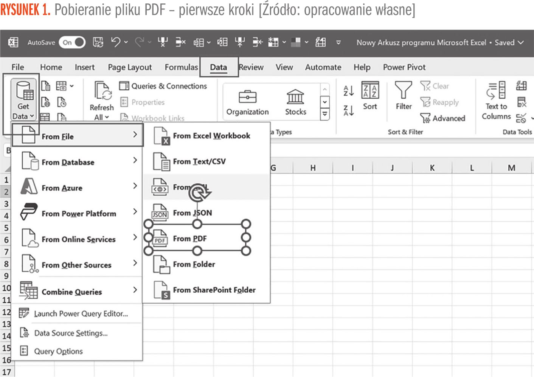Open the From Database submenu

tap(77, 161)
